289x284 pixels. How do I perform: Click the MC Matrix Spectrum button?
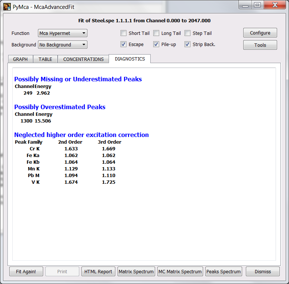(180, 272)
